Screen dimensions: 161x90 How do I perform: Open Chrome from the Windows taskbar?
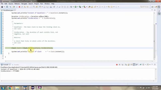click(x=10, y=88)
